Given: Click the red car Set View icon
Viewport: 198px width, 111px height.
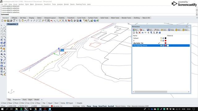Looking at the screenshot, I should [x=52, y=21].
